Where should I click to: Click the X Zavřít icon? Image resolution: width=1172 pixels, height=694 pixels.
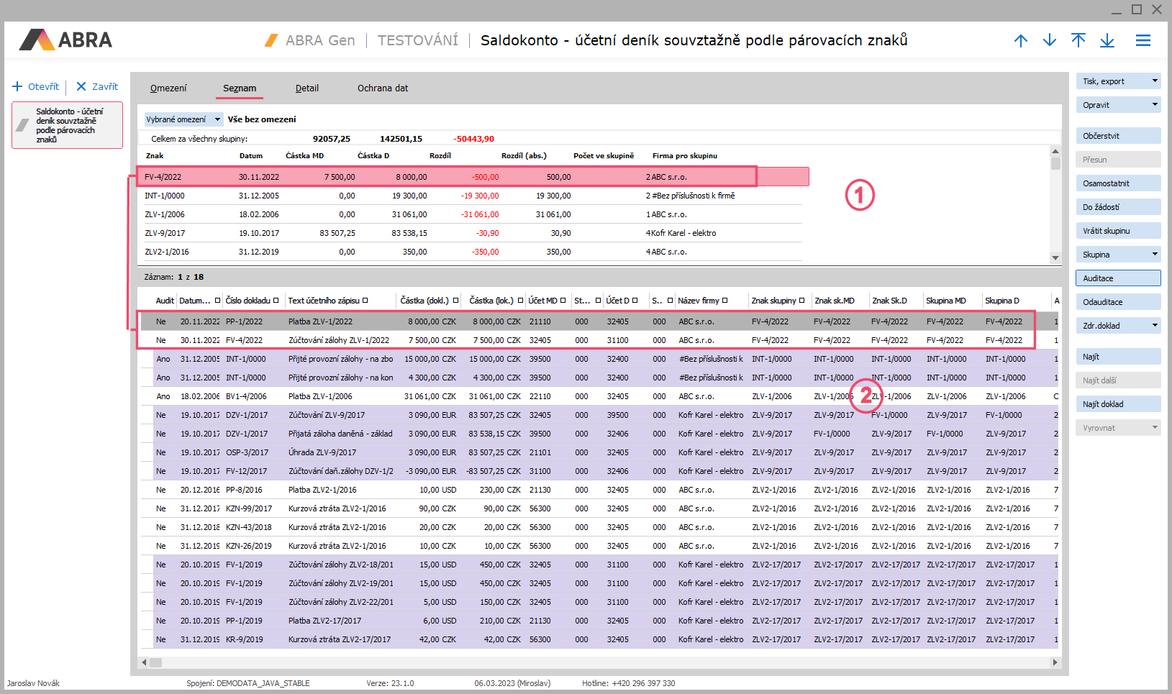tap(81, 86)
